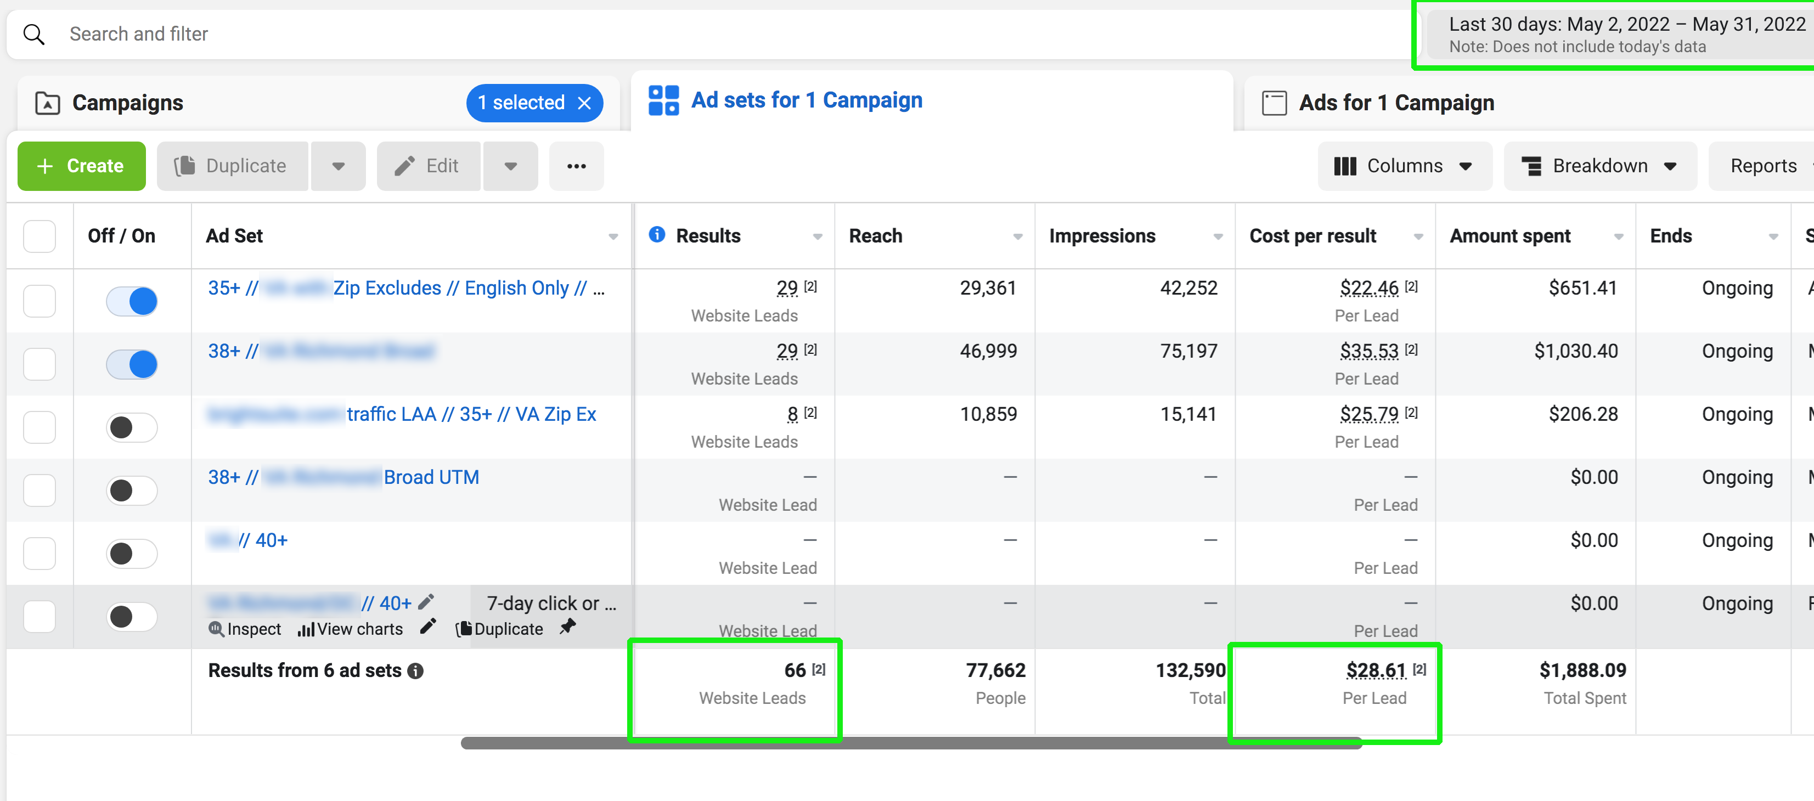The width and height of the screenshot is (1814, 801).
Task: Click the [2] footnote beside $28.61 total
Action: [x=1419, y=669]
